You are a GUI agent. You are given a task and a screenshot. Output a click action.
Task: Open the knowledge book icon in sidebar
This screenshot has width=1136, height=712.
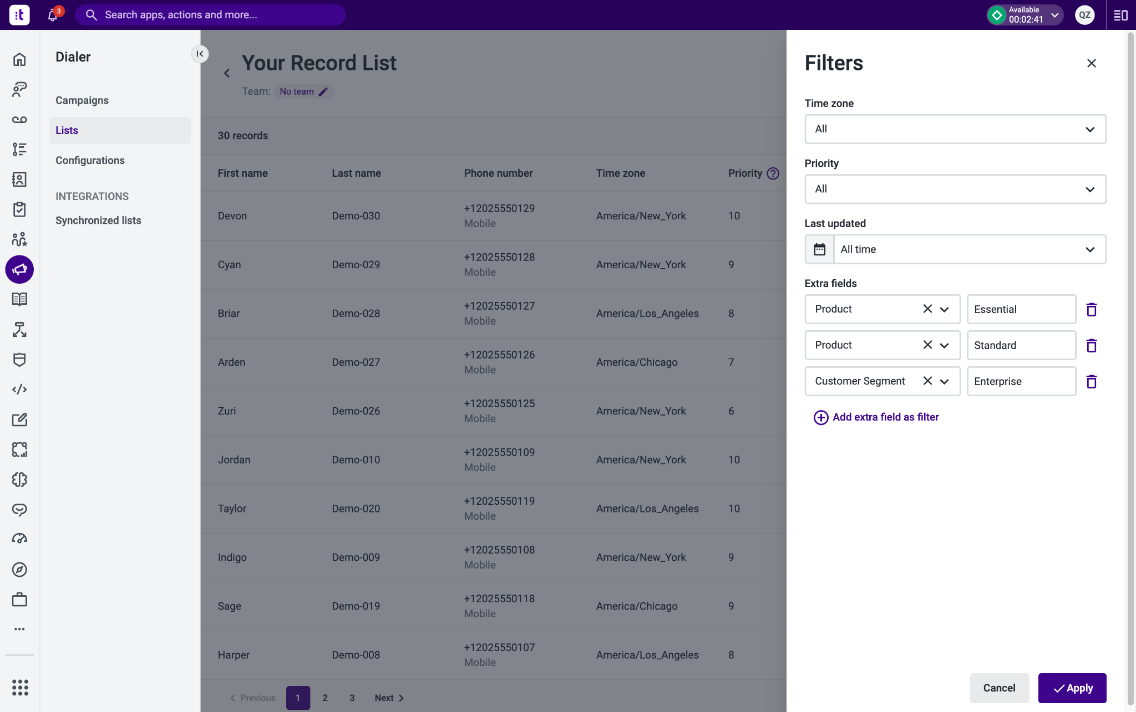19,299
